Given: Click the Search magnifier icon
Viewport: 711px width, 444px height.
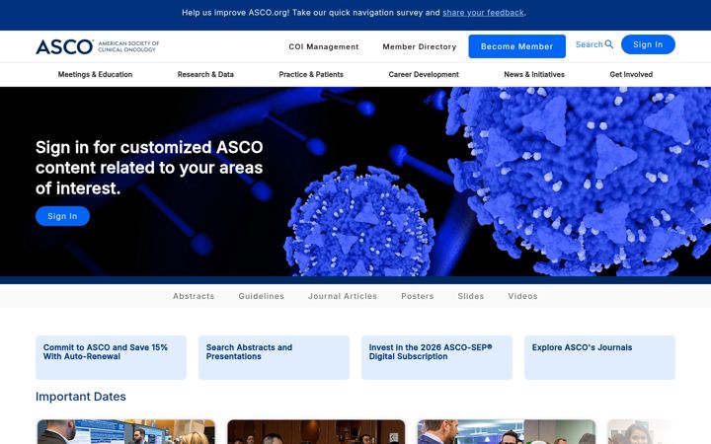Looking at the screenshot, I should 609,44.
